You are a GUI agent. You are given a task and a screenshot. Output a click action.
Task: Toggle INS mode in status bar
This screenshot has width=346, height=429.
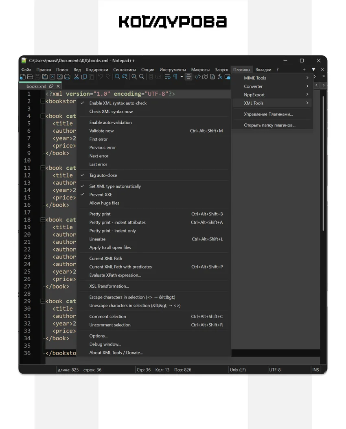click(315, 370)
